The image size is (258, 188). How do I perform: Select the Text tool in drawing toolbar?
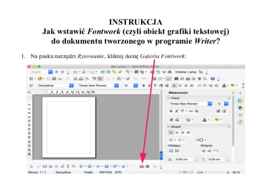(x=68, y=166)
